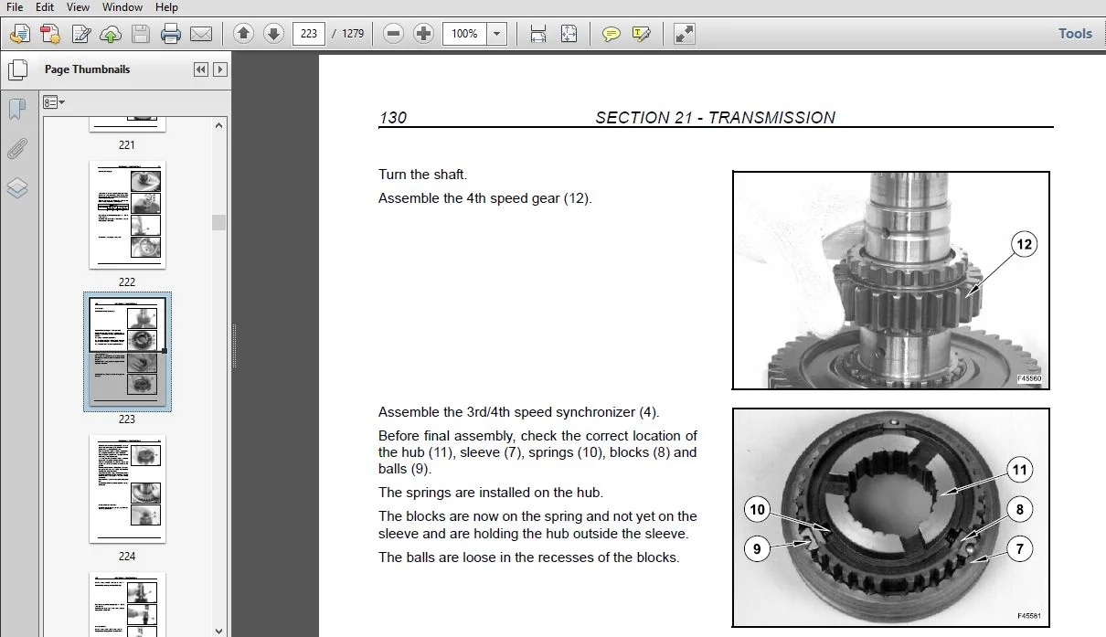Select the page 223 thumbnail
1106x637 pixels.
127,352
